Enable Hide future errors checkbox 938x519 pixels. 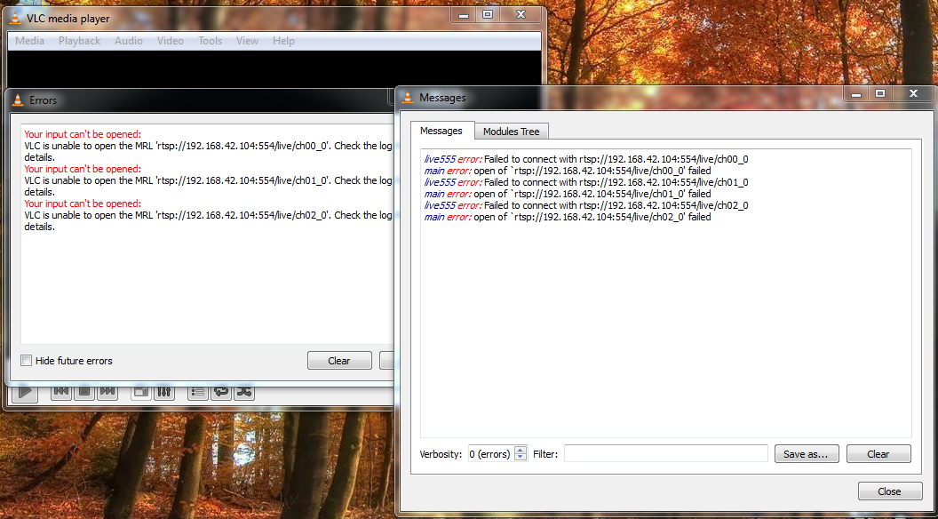click(x=27, y=361)
